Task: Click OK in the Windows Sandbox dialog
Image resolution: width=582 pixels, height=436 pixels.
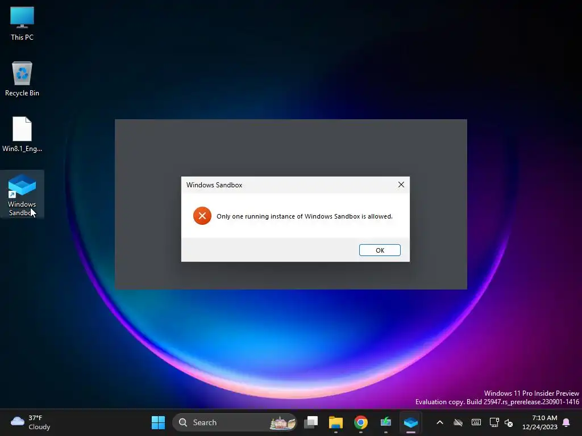Action: pyautogui.click(x=380, y=250)
